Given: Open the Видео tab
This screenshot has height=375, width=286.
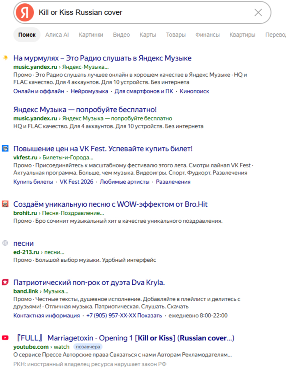Looking at the screenshot, I should (121, 35).
